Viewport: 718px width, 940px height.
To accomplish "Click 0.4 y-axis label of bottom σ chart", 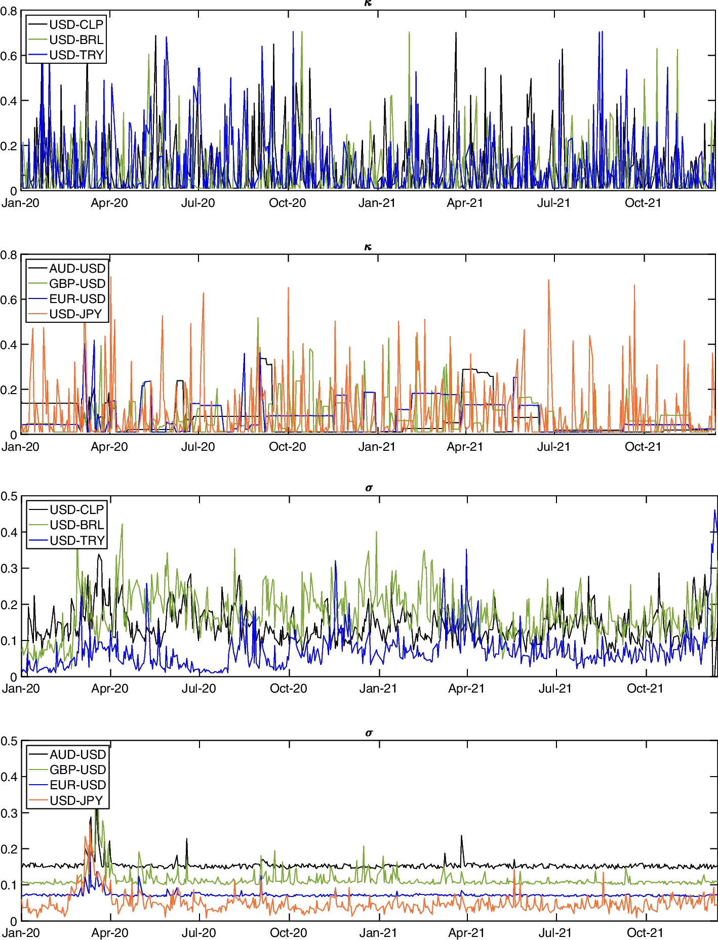I will 9,777.
